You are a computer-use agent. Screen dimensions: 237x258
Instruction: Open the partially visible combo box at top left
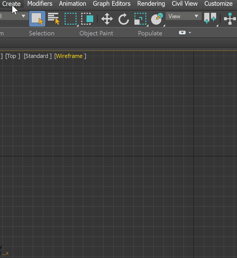[x=12, y=16]
